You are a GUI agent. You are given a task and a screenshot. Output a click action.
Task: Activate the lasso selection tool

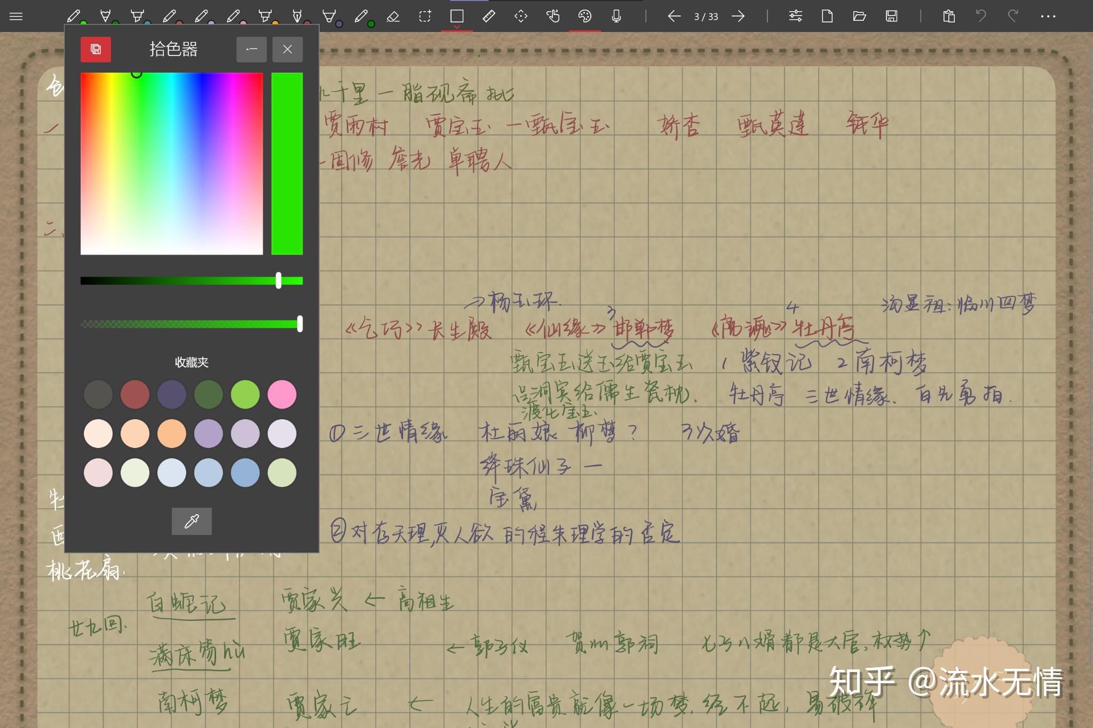pyautogui.click(x=425, y=16)
